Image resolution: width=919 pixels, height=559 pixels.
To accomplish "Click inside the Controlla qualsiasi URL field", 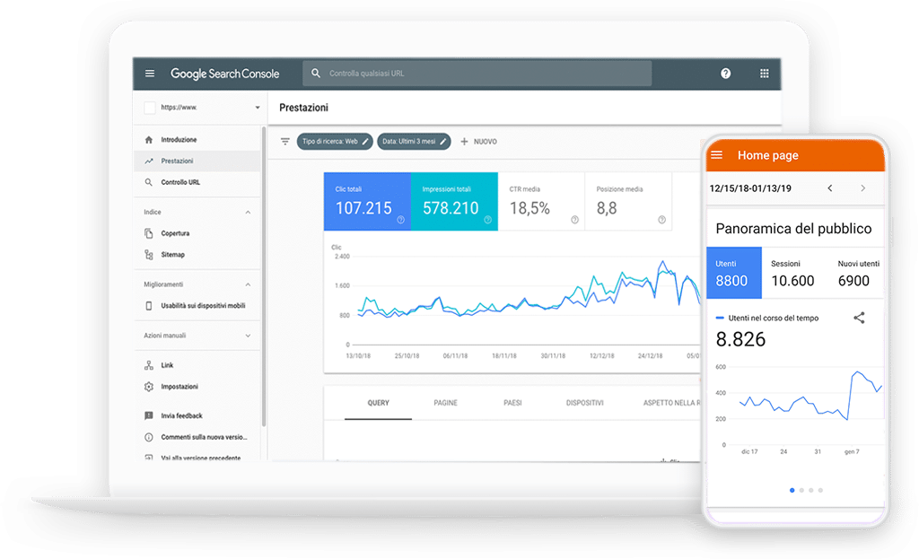I will tap(477, 74).
